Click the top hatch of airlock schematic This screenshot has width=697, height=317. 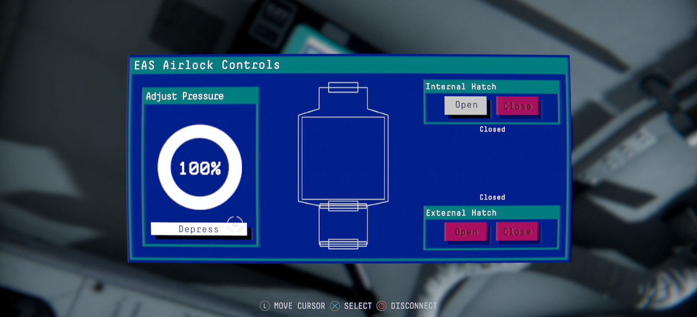point(343,87)
